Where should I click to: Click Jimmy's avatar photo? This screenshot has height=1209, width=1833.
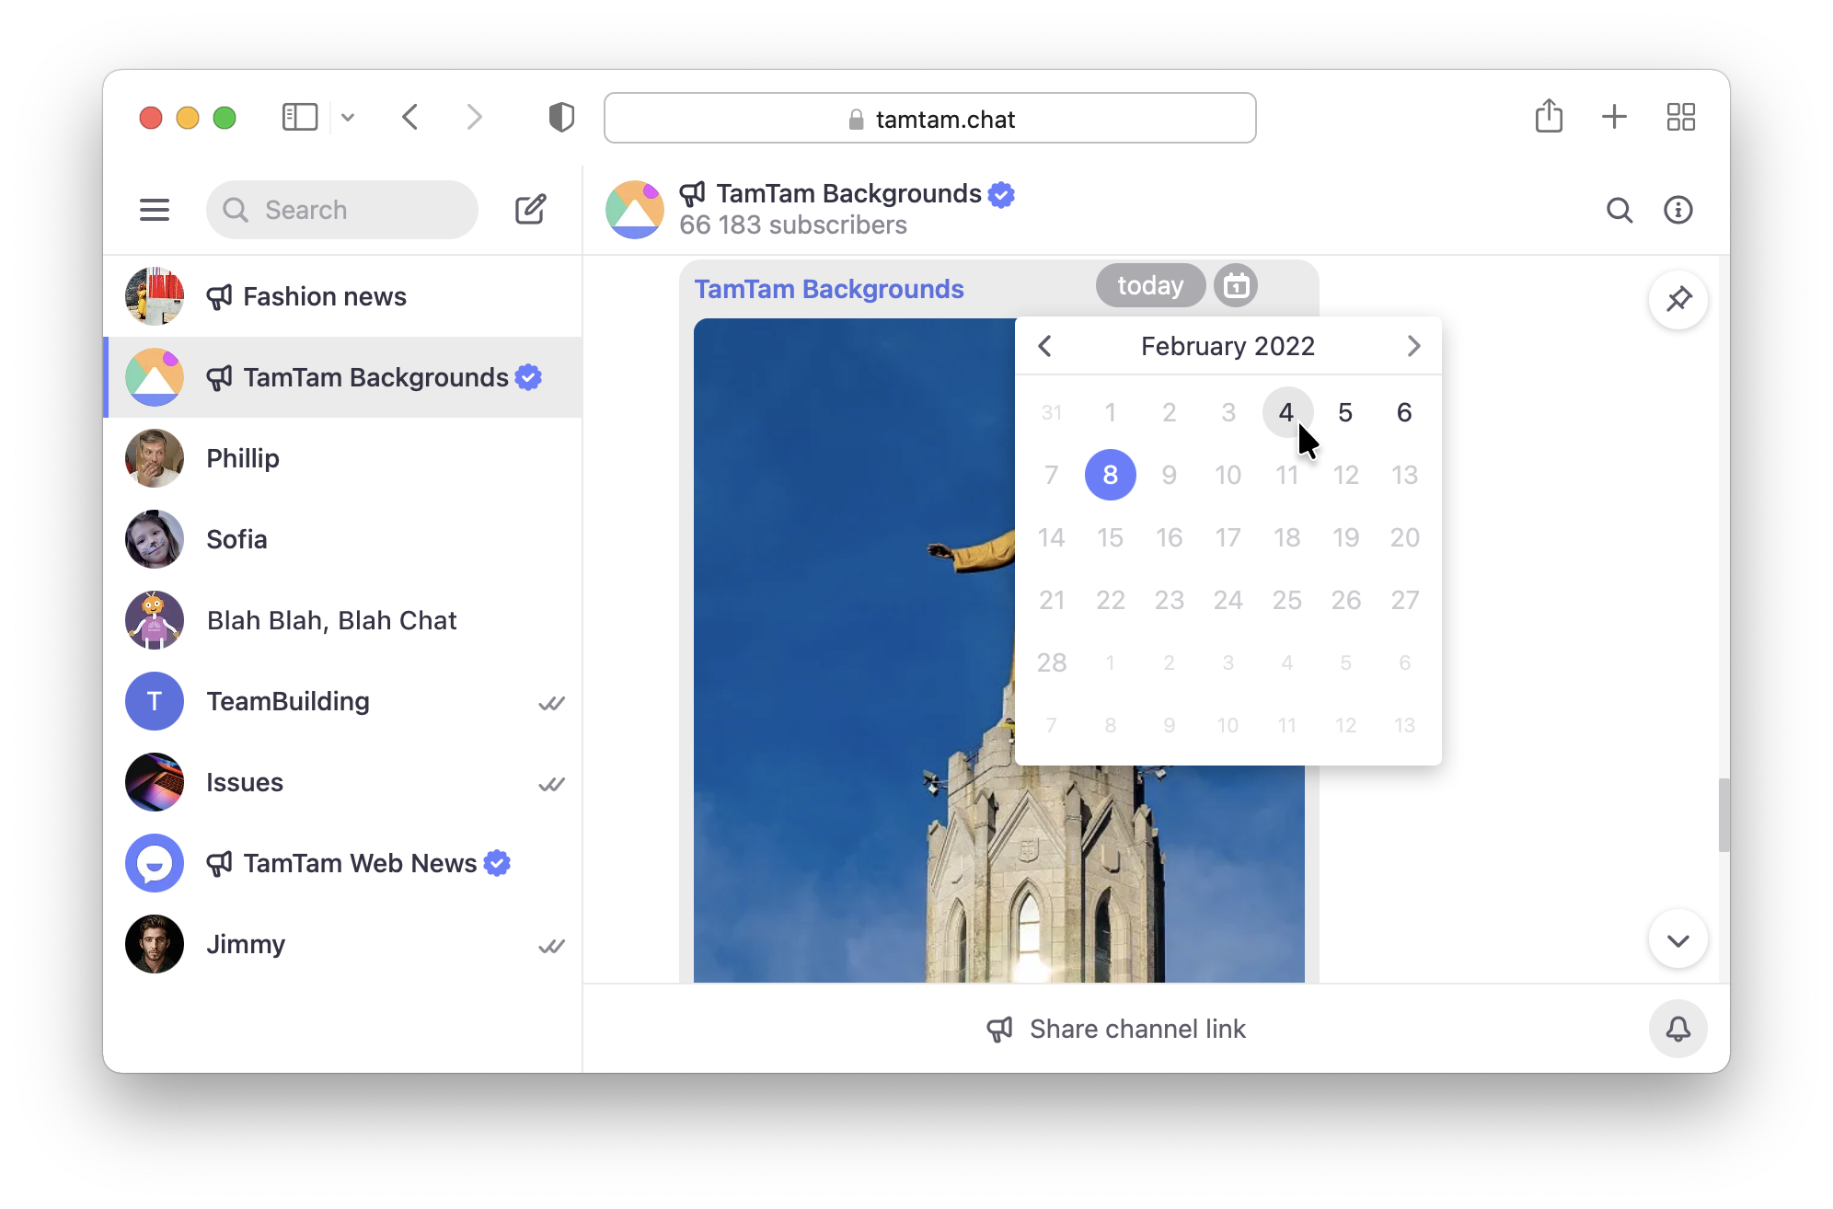[x=155, y=944]
